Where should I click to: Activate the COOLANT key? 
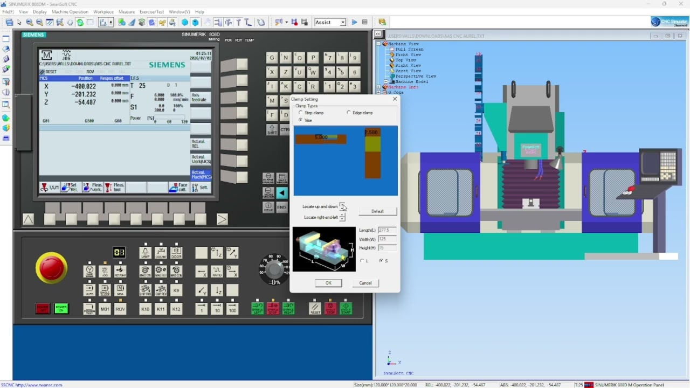tap(161, 252)
